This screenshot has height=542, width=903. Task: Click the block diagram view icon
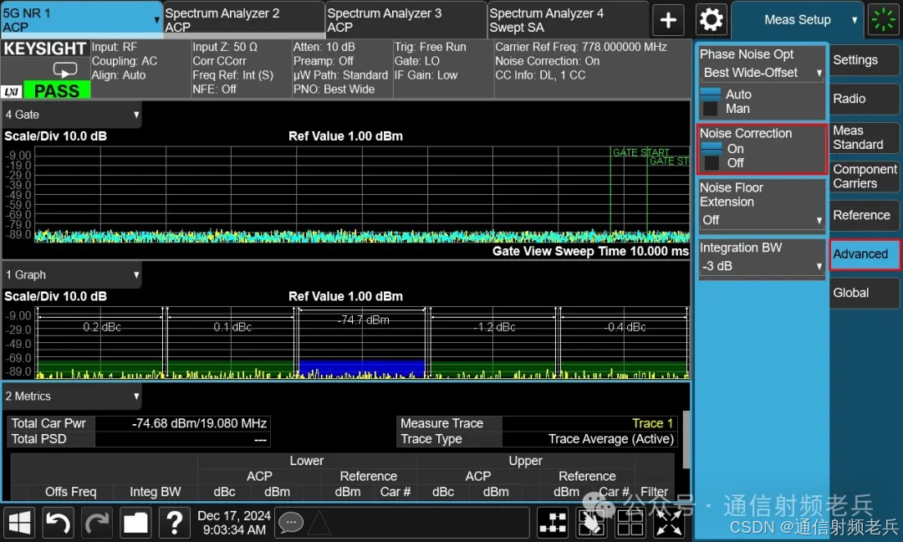point(553,523)
